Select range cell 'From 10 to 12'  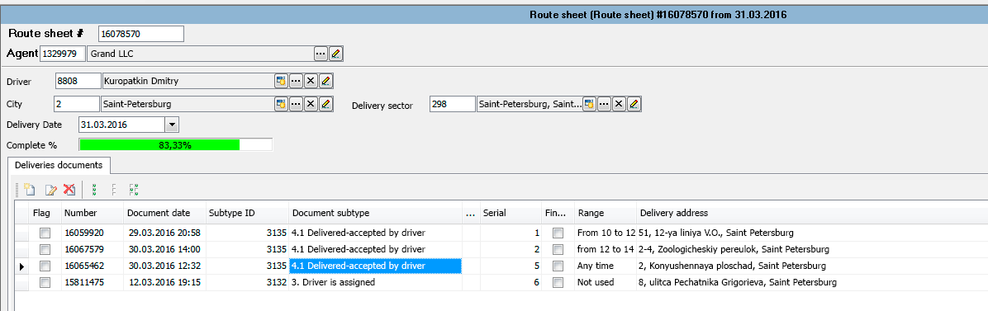pos(606,233)
